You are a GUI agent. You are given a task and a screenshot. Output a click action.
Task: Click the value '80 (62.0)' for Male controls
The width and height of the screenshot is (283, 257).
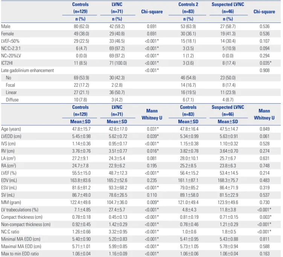[81, 27]
